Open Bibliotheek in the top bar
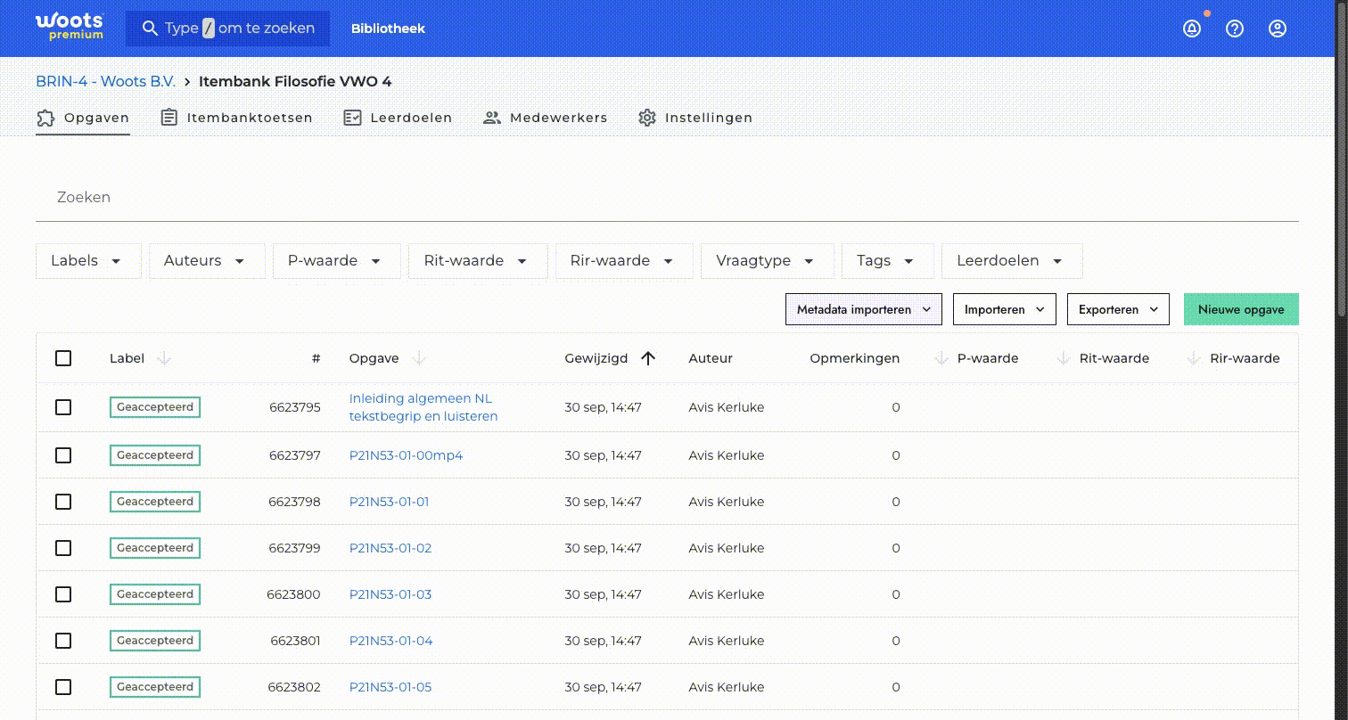 coord(388,29)
